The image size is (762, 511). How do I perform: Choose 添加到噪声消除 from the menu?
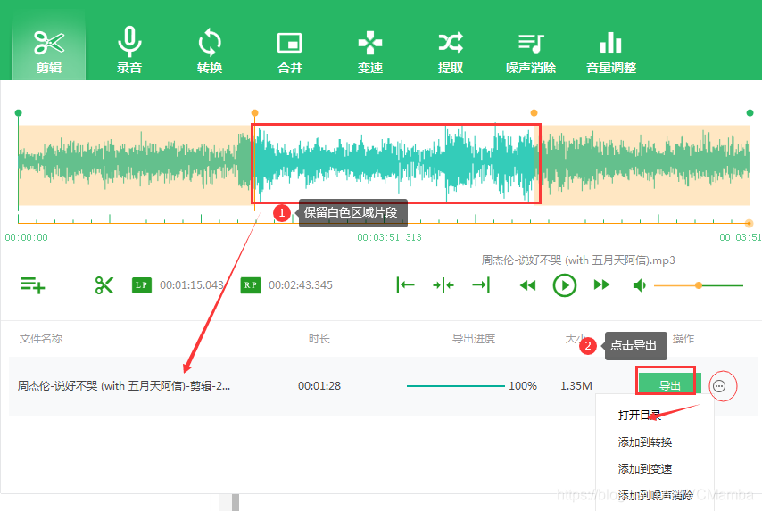[x=656, y=496]
